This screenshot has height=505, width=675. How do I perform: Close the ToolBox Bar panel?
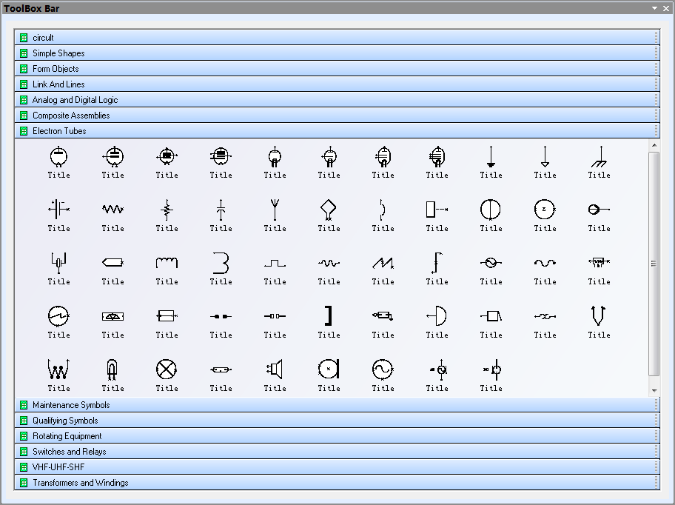point(665,8)
